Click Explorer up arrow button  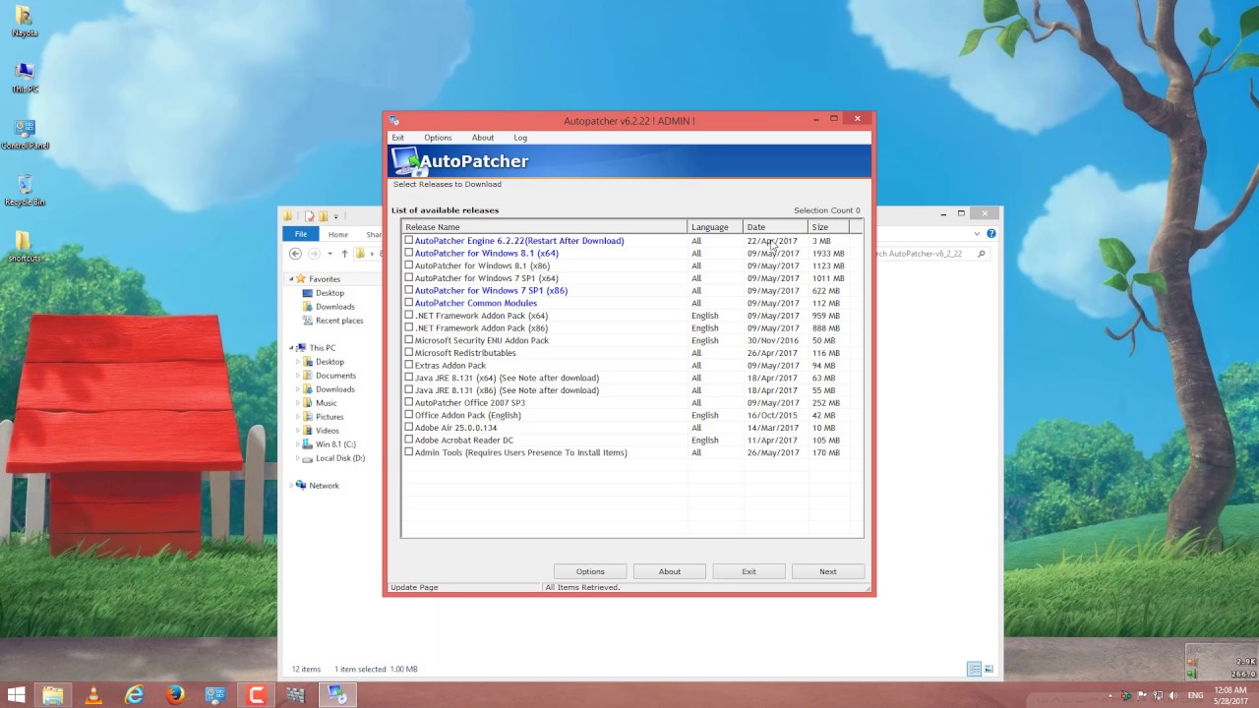coord(344,254)
